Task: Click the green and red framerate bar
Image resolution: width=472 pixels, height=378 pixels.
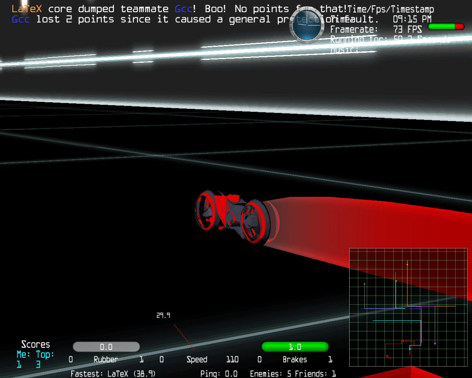Action: [x=446, y=27]
